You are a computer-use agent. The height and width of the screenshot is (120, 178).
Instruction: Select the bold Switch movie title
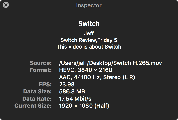coord(89,24)
